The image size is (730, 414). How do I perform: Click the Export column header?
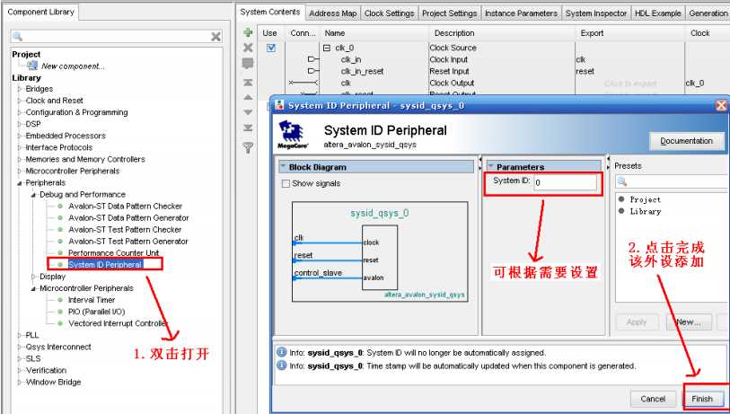point(592,33)
